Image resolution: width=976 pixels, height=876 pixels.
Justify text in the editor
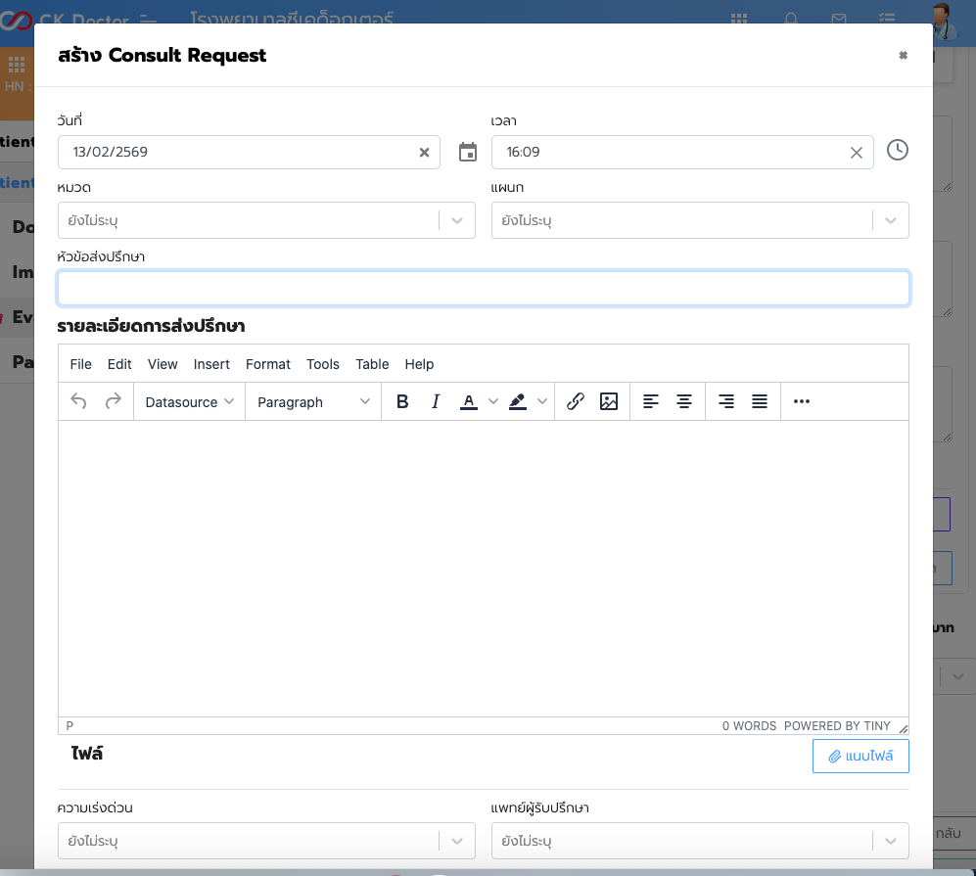pyautogui.click(x=760, y=401)
